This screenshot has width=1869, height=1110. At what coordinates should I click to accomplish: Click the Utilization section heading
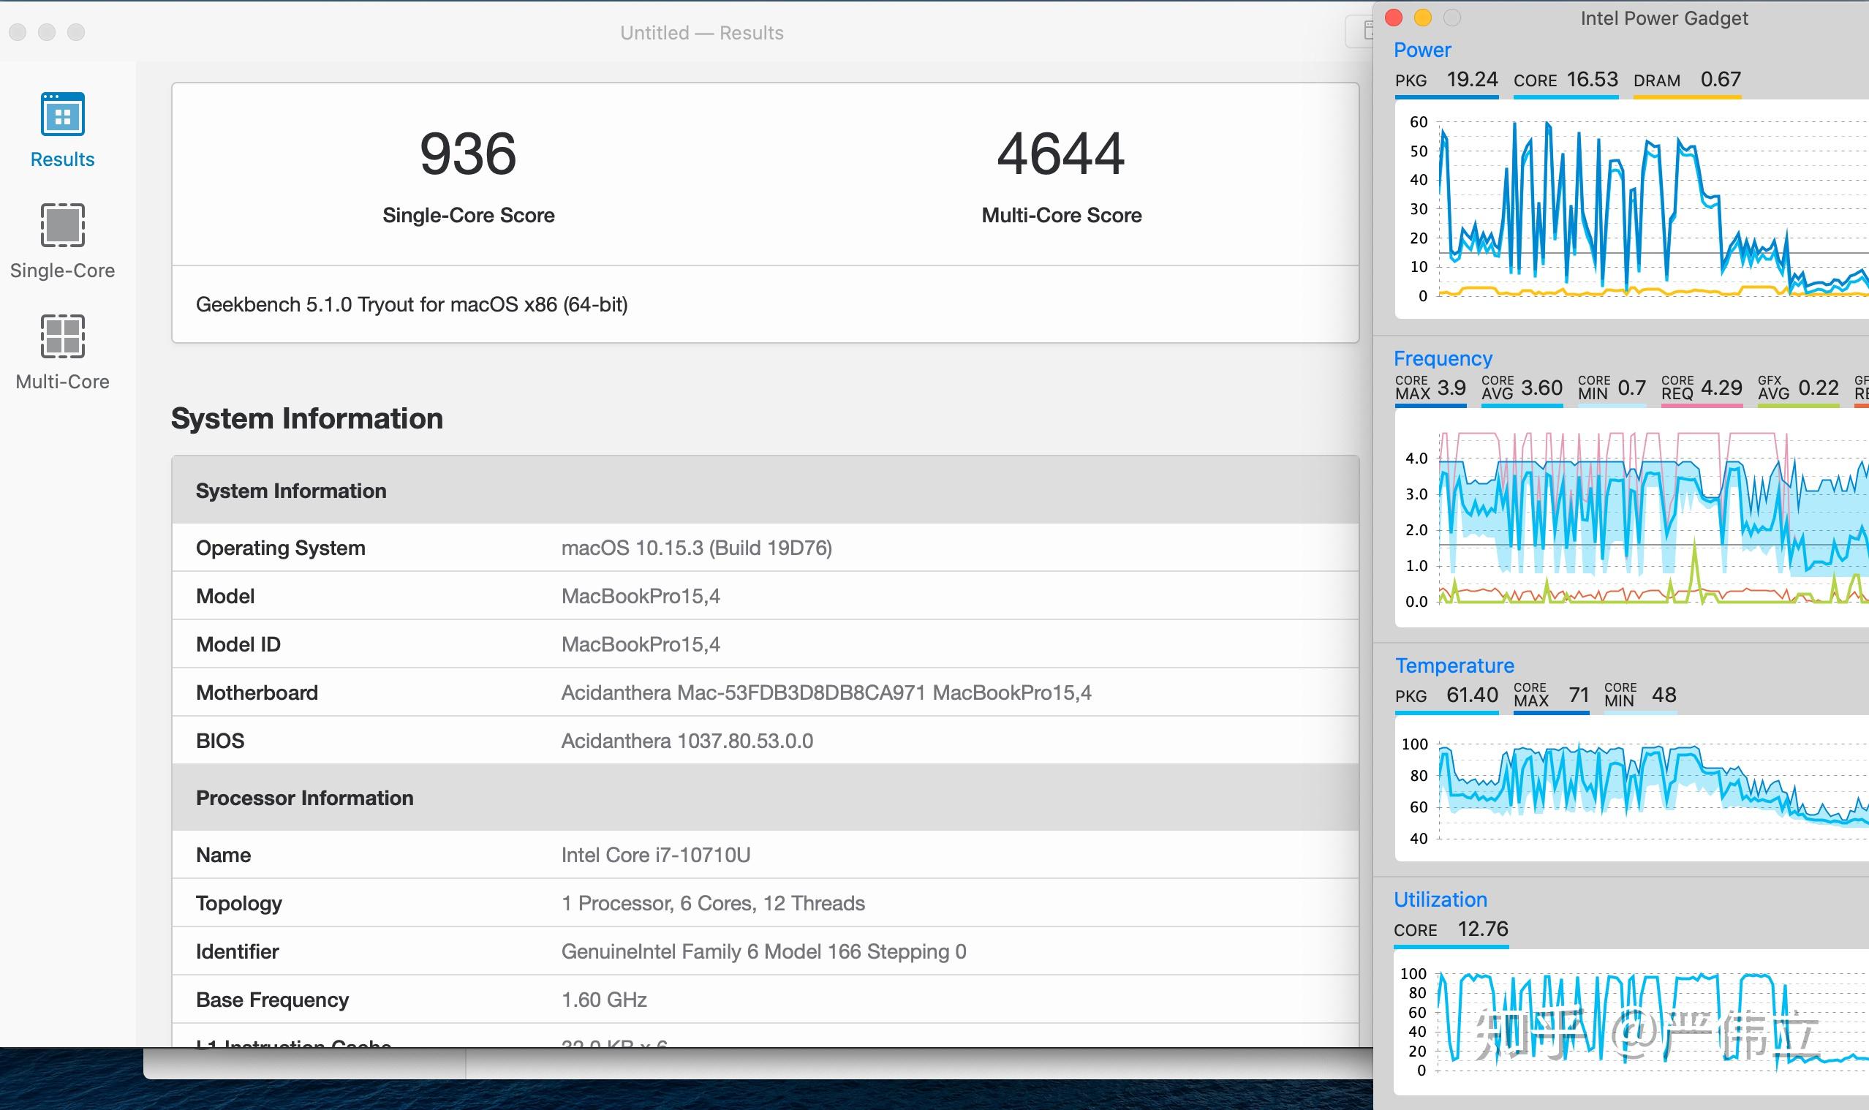[x=1441, y=899]
